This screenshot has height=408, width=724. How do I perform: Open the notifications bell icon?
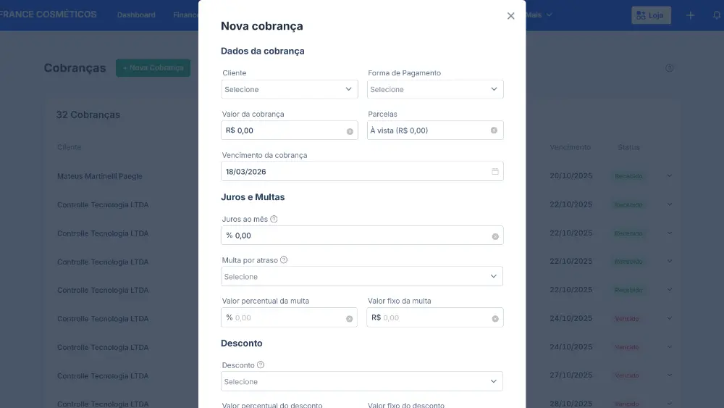click(717, 15)
